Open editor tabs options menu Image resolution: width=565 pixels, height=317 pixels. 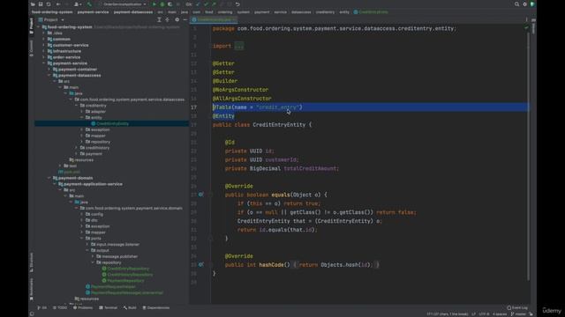[x=526, y=19]
